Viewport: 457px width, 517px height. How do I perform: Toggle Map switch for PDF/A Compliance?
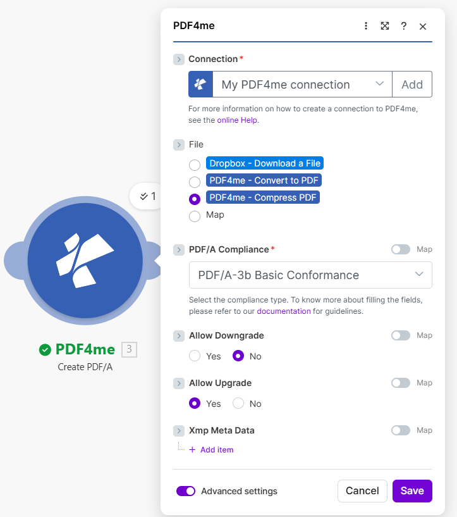[401, 249]
